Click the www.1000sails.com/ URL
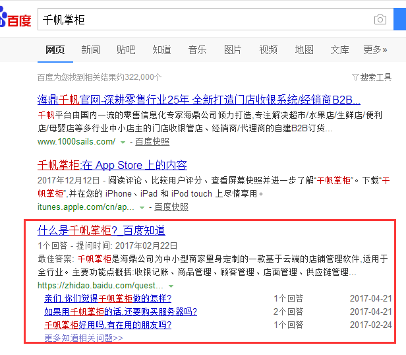Screen dimensions: 406x355 click(76, 142)
